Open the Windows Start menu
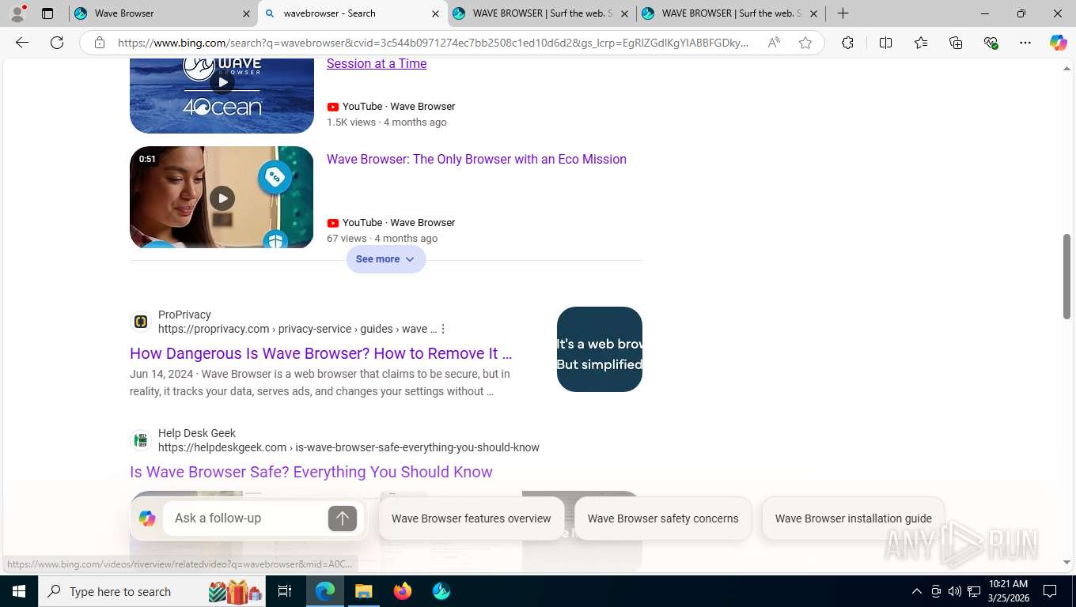 click(18, 591)
